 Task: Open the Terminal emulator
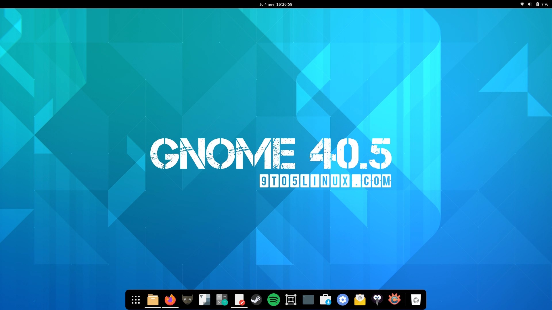click(308, 299)
